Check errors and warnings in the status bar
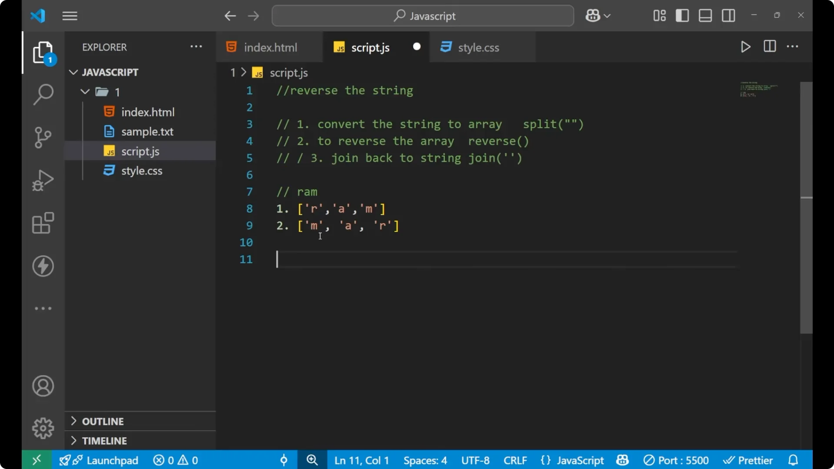This screenshot has height=469, width=834. tap(175, 460)
